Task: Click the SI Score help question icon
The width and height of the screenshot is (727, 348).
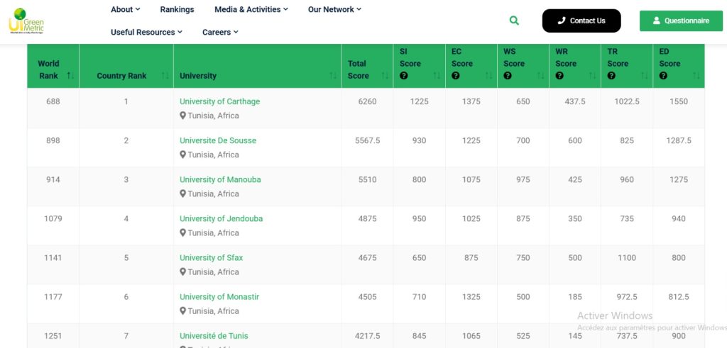Action: pos(404,76)
